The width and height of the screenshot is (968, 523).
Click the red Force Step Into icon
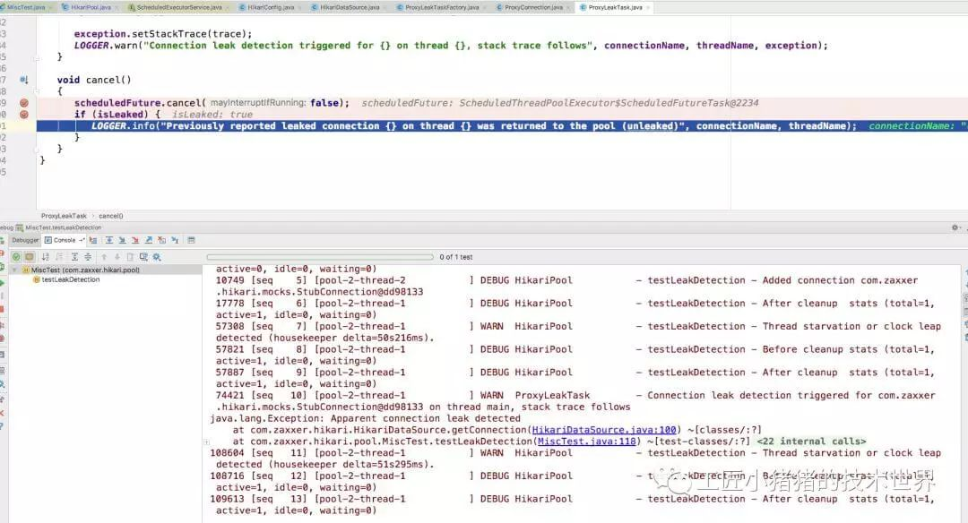click(x=135, y=240)
